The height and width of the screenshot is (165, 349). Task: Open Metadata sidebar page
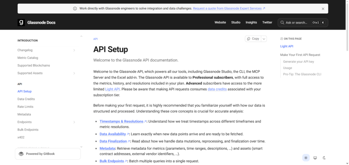click(24, 114)
